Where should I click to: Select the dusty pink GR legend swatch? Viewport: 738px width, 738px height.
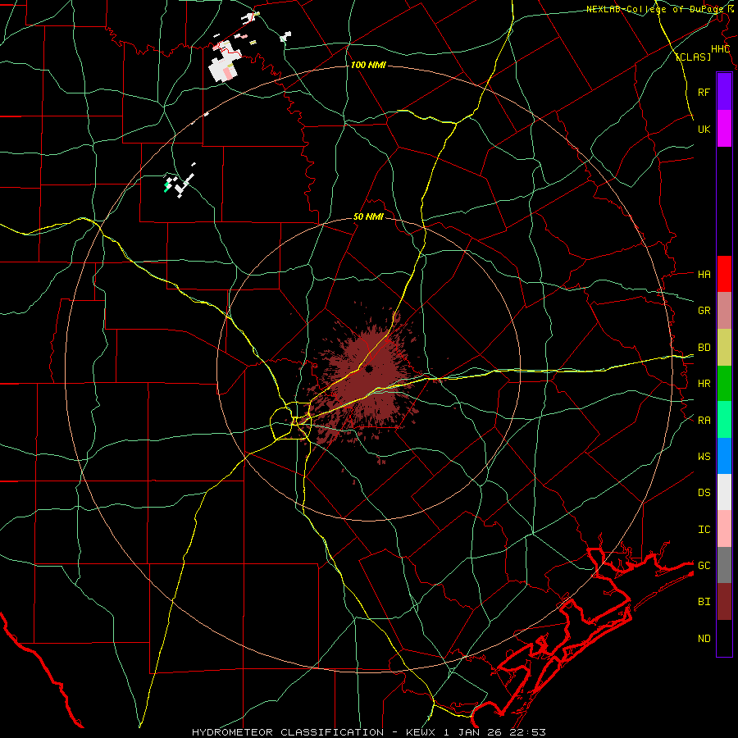pyautogui.click(x=724, y=311)
